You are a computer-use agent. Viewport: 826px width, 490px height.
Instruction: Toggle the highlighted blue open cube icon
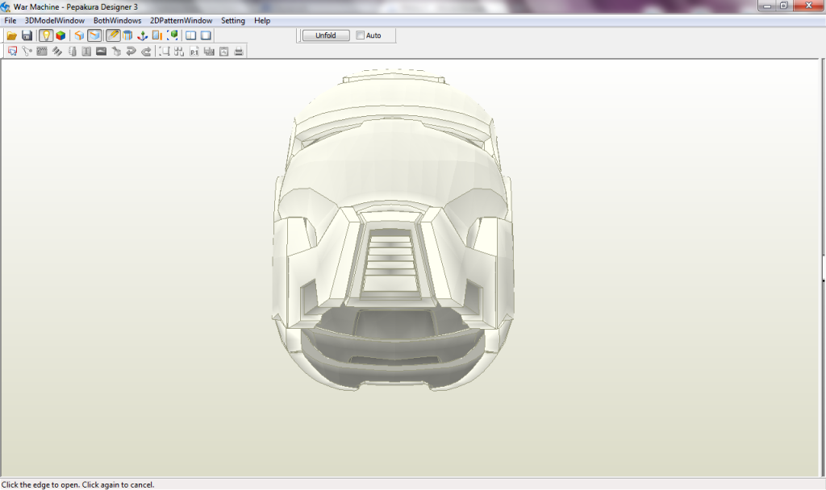[x=94, y=35]
